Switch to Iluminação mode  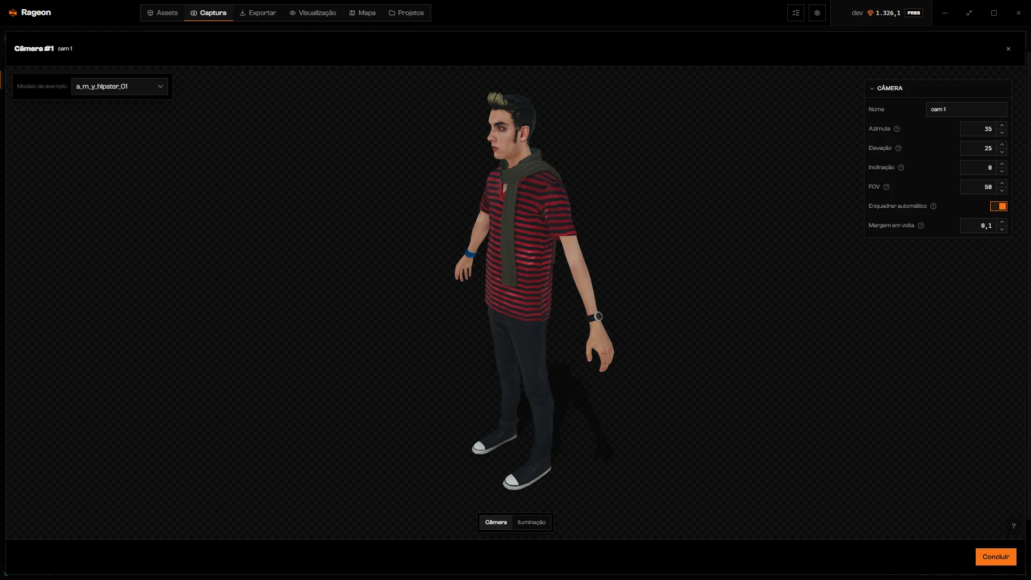click(x=532, y=523)
